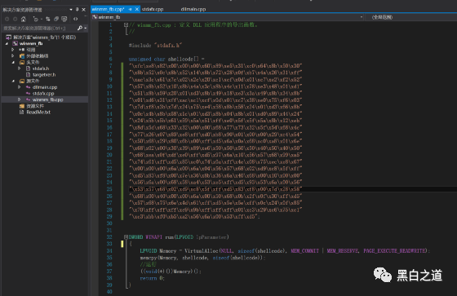
Task: Click the pending changes filter icon
Action: click(x=36, y=19)
